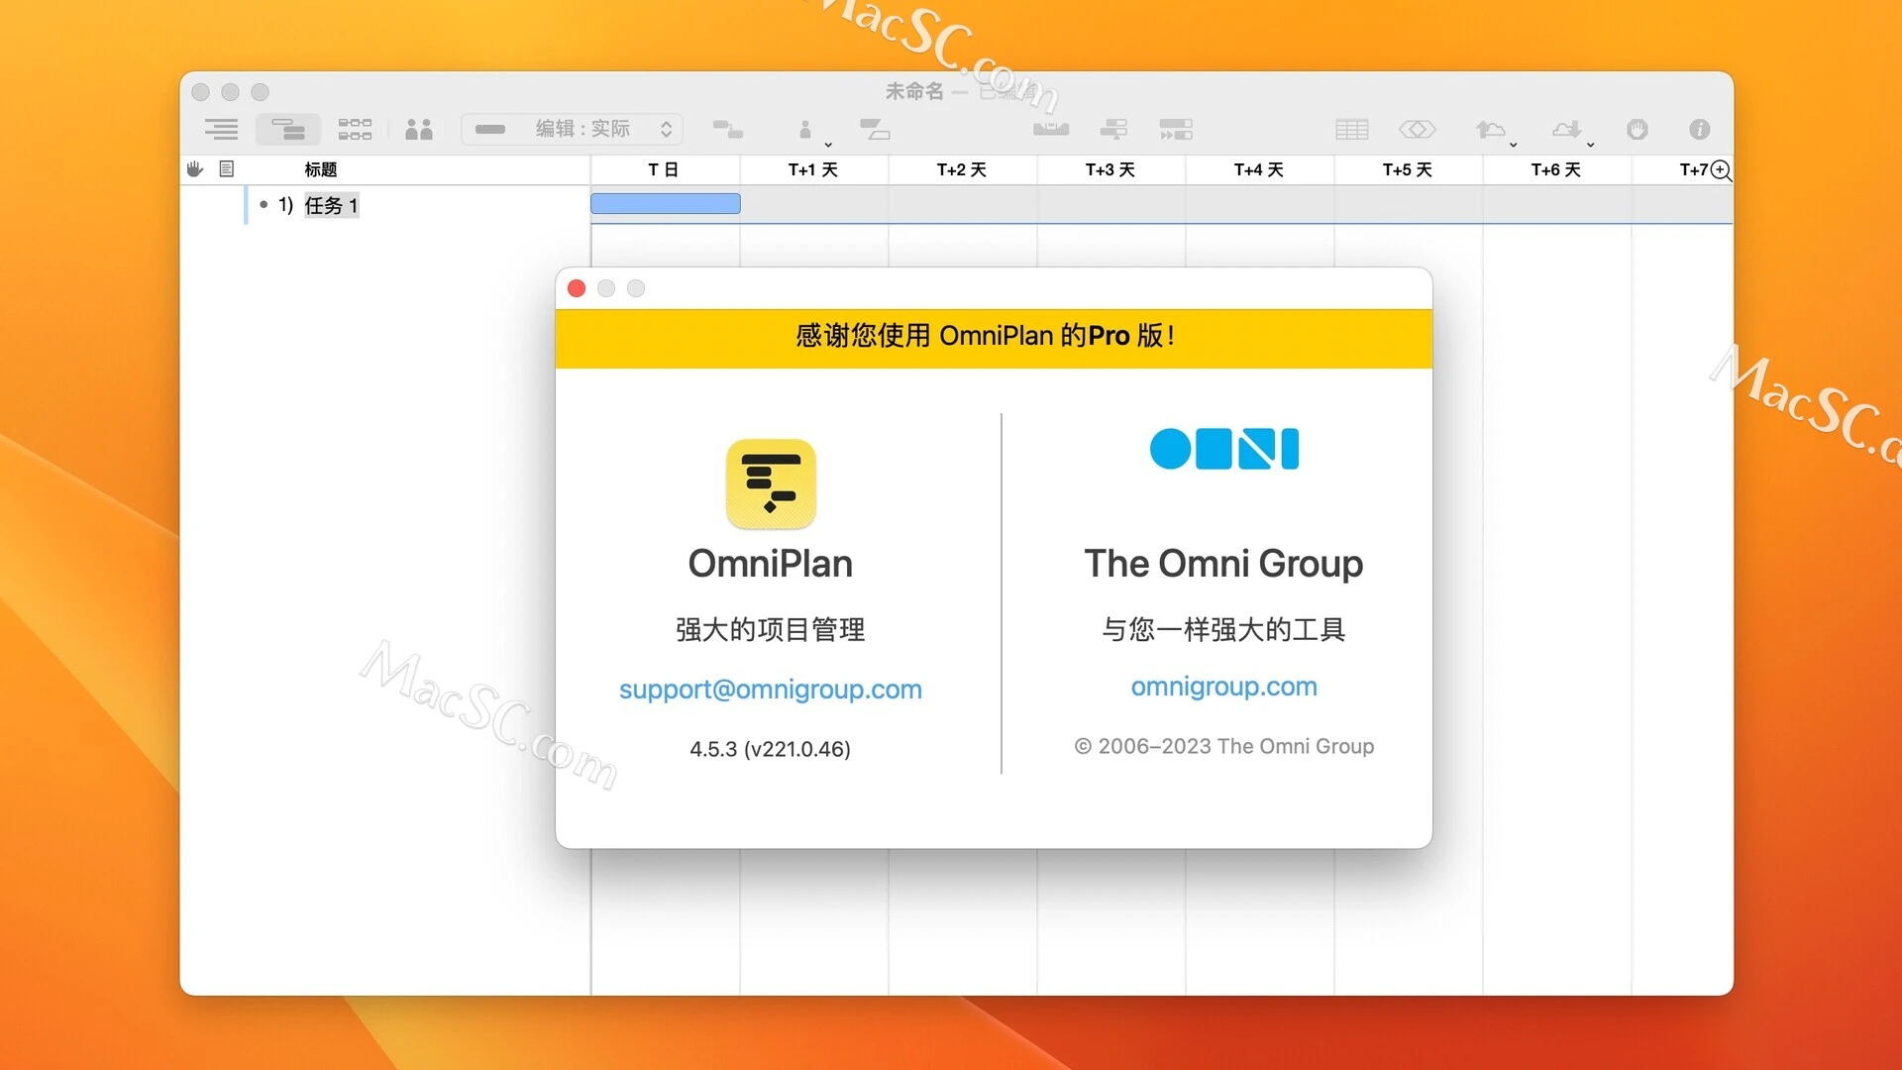Open the support@omnigroup.com link

coord(771,690)
